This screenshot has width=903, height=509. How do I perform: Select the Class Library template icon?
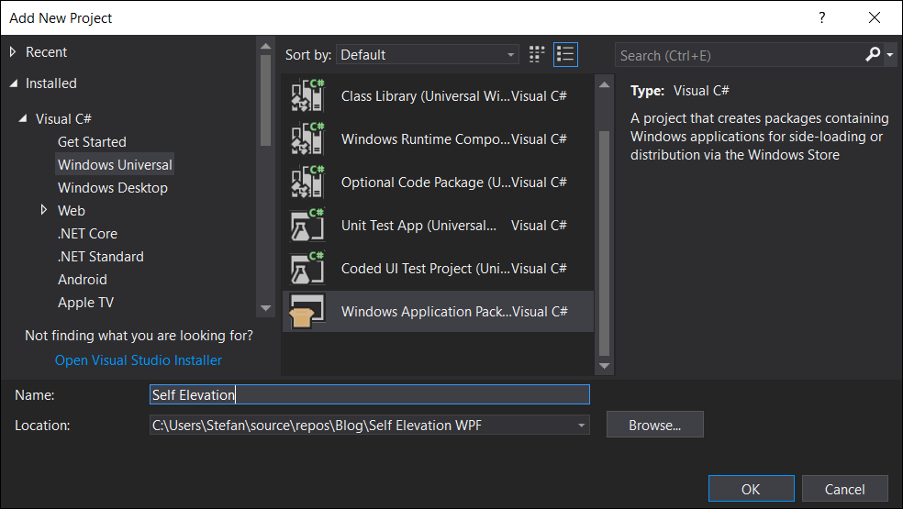pyautogui.click(x=308, y=95)
